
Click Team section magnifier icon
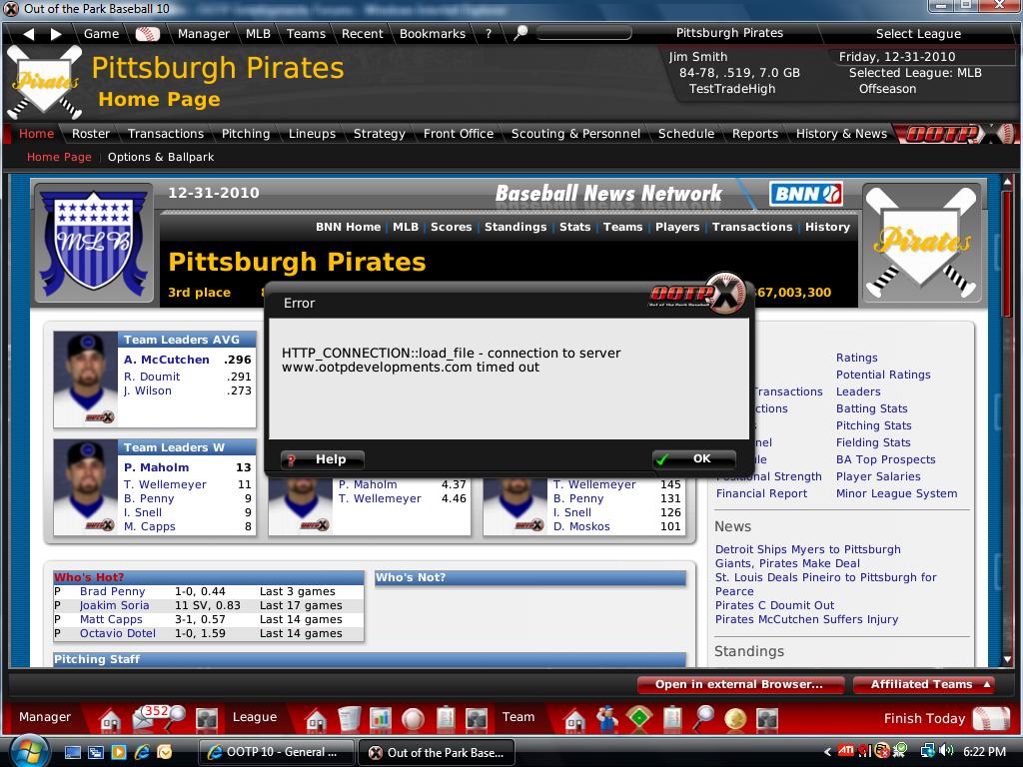(703, 718)
